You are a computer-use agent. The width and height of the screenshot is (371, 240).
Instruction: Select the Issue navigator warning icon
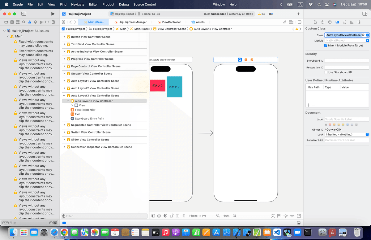pyautogui.click(x=30, y=22)
